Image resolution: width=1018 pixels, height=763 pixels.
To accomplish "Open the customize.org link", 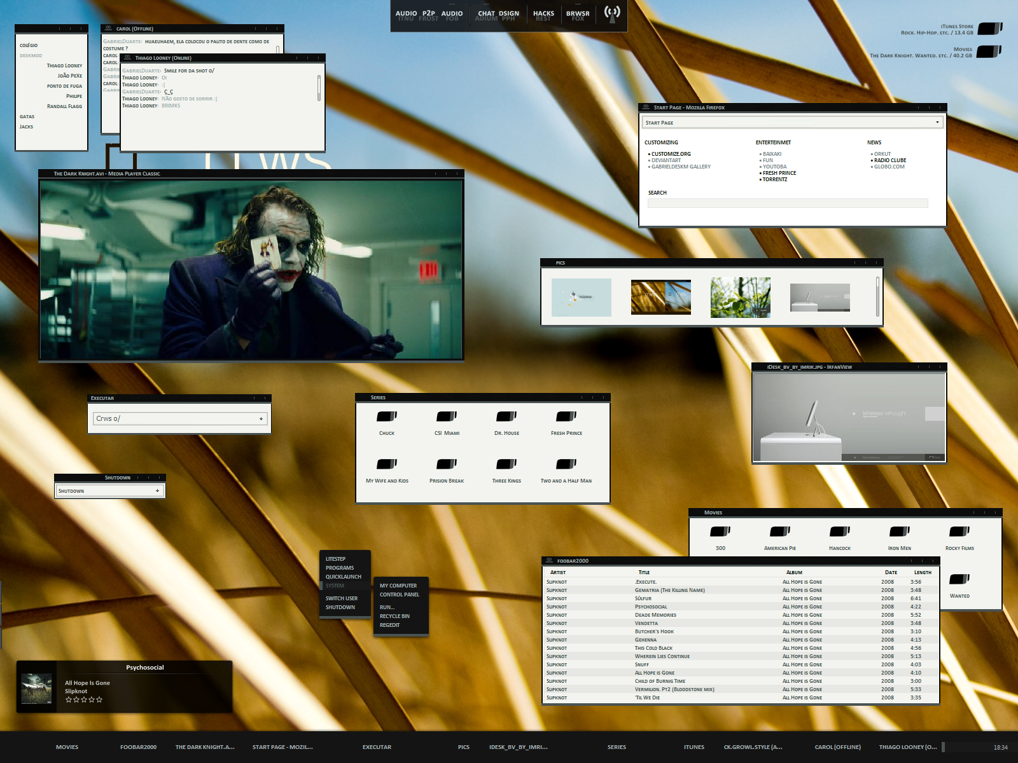I will (x=671, y=154).
